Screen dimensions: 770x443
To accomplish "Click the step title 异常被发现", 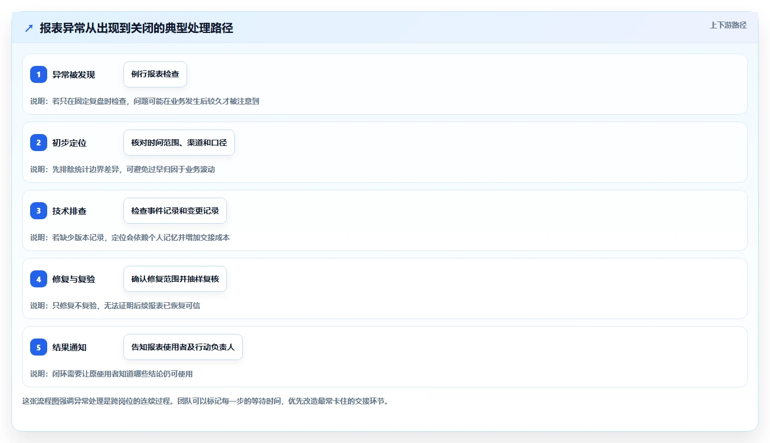I will pos(73,74).
